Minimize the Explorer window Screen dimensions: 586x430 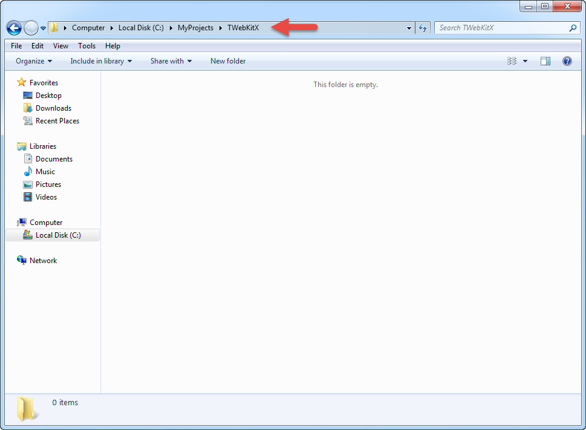point(529,7)
